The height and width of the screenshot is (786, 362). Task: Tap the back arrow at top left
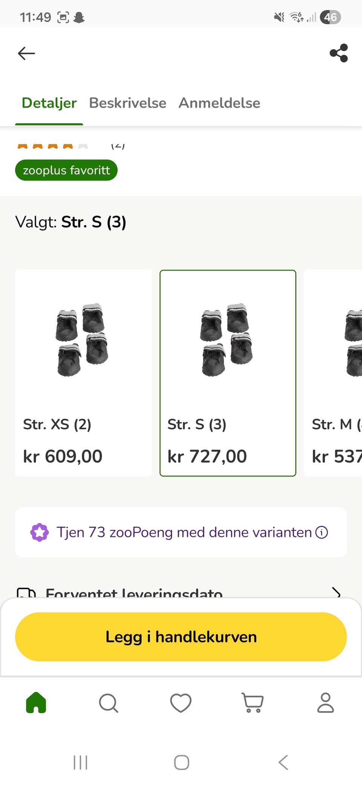(26, 53)
